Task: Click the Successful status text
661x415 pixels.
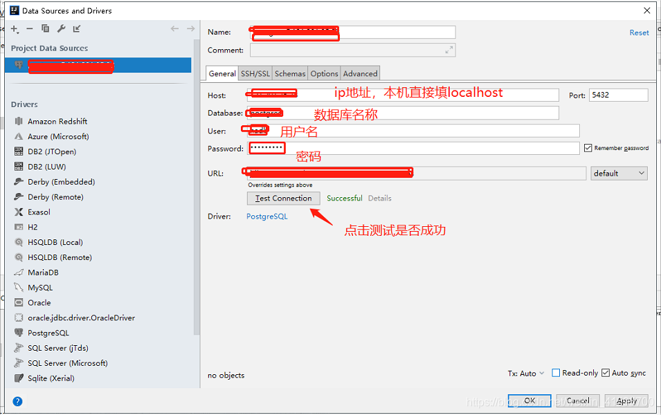Action: (x=345, y=198)
